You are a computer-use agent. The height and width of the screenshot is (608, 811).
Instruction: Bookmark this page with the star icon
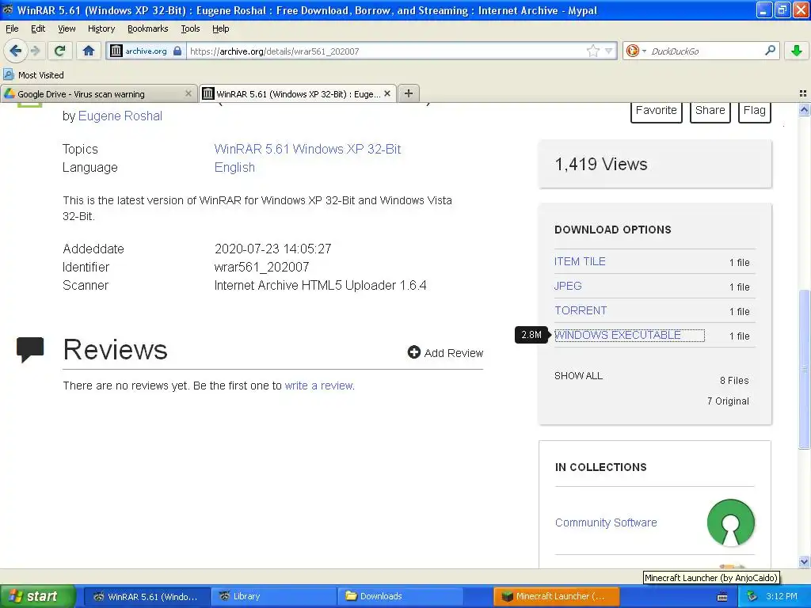point(592,51)
